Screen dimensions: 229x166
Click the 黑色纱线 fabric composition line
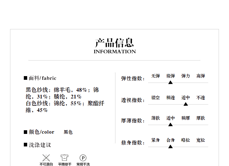[x=62, y=93]
